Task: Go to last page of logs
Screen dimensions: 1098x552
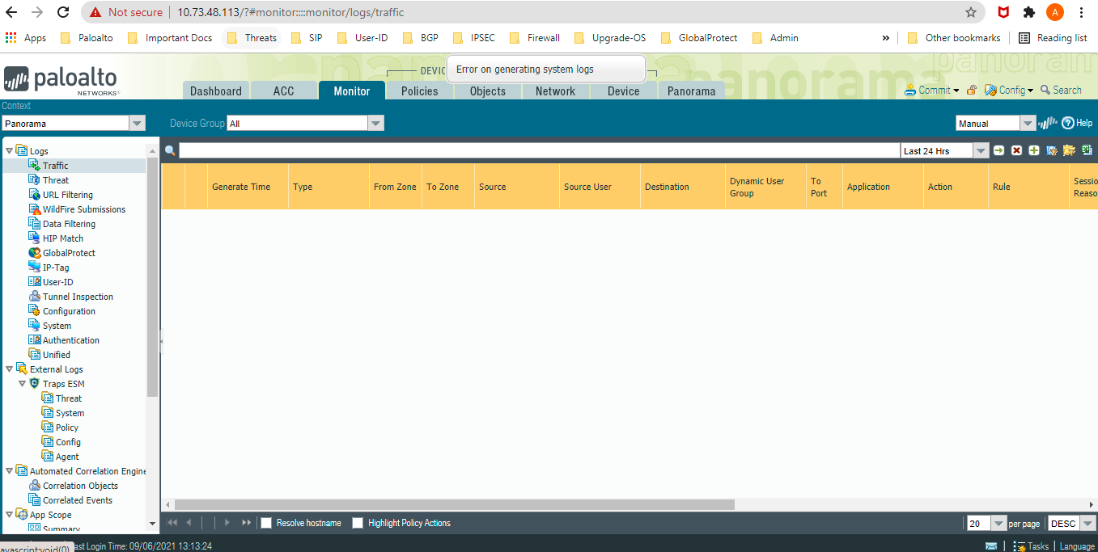Action: click(x=246, y=523)
